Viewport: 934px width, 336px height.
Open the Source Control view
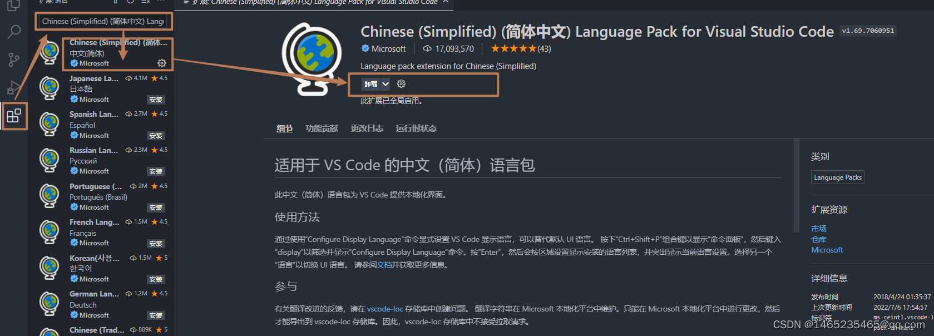tap(13, 60)
